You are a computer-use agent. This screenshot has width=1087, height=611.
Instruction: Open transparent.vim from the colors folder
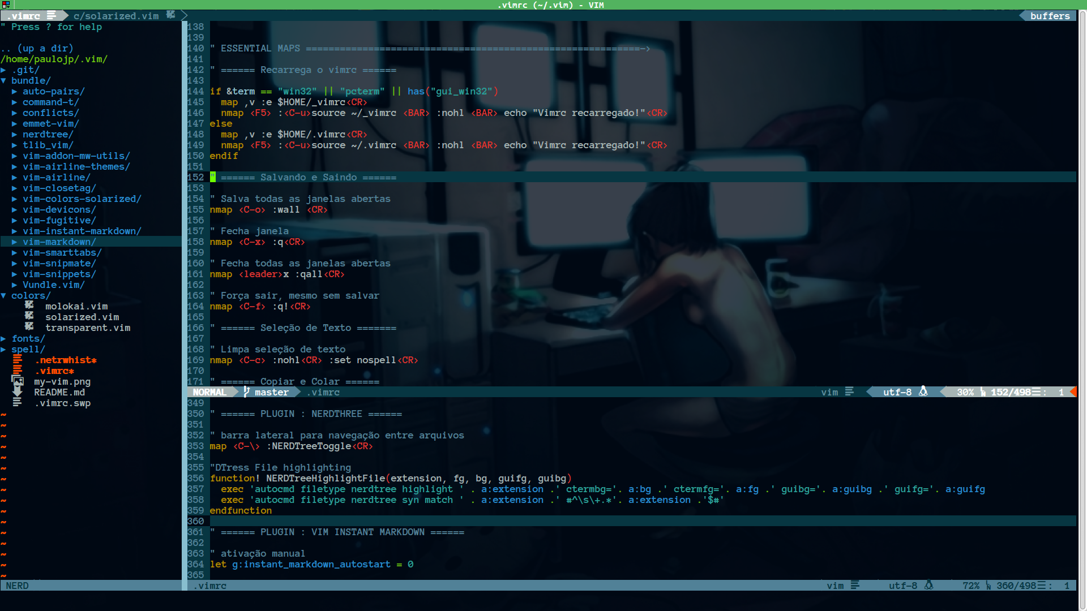87,328
